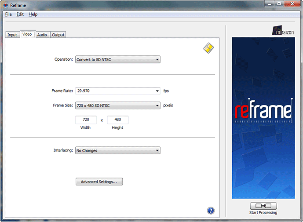Open the Frame Size dropdown
The height and width of the screenshot is (222, 303).
118,106
